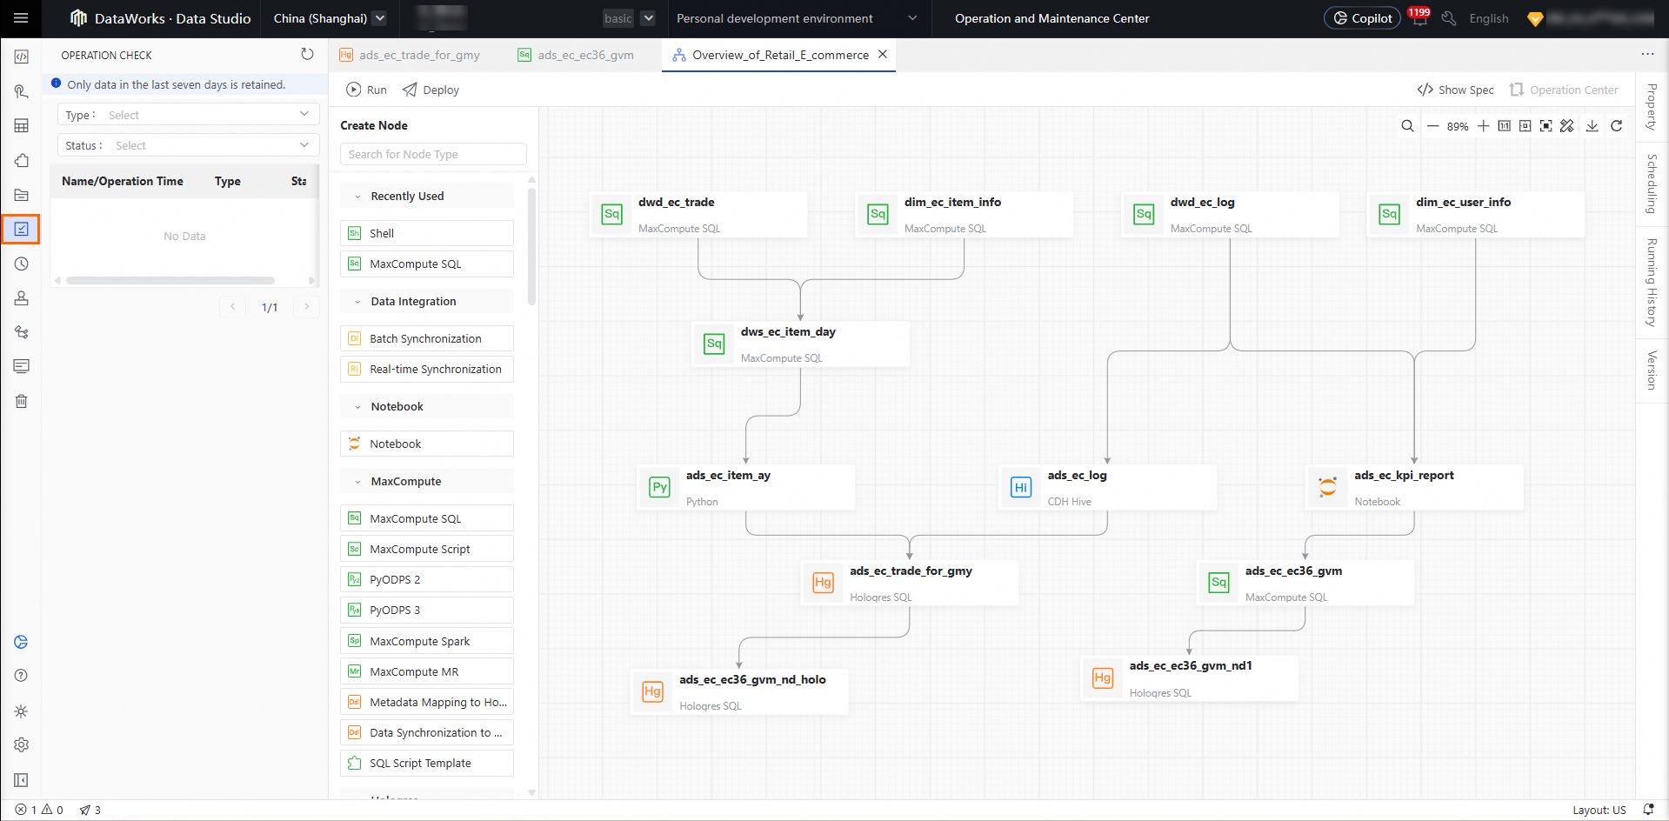
Task: Click the Show Spec button
Action: 1455,90
